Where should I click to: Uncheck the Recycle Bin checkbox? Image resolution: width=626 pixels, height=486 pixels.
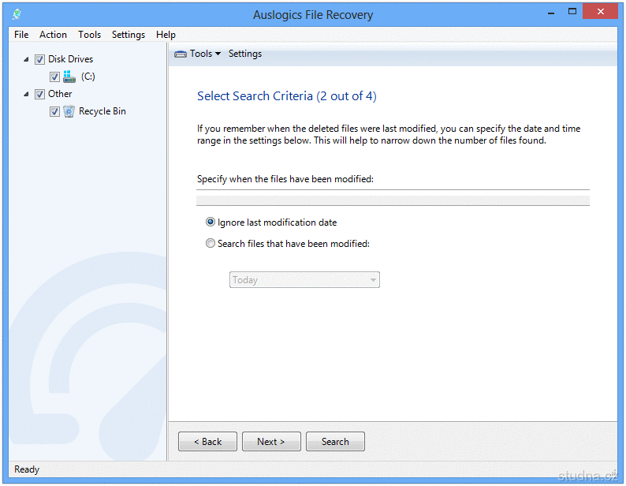pyautogui.click(x=54, y=111)
